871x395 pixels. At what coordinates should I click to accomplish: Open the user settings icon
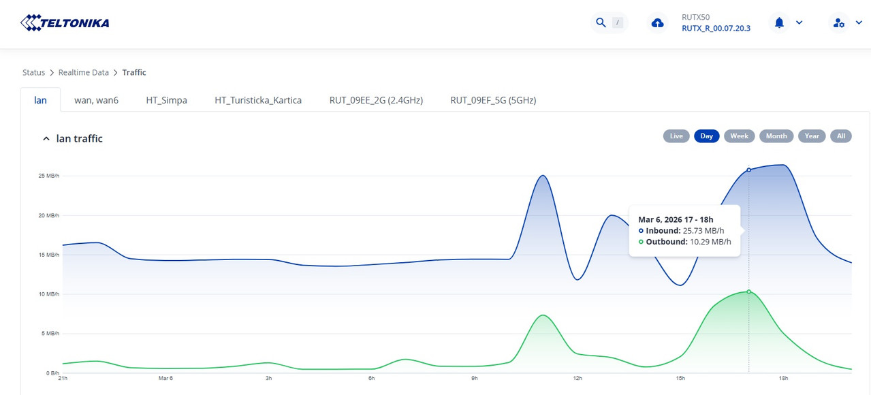(x=838, y=23)
